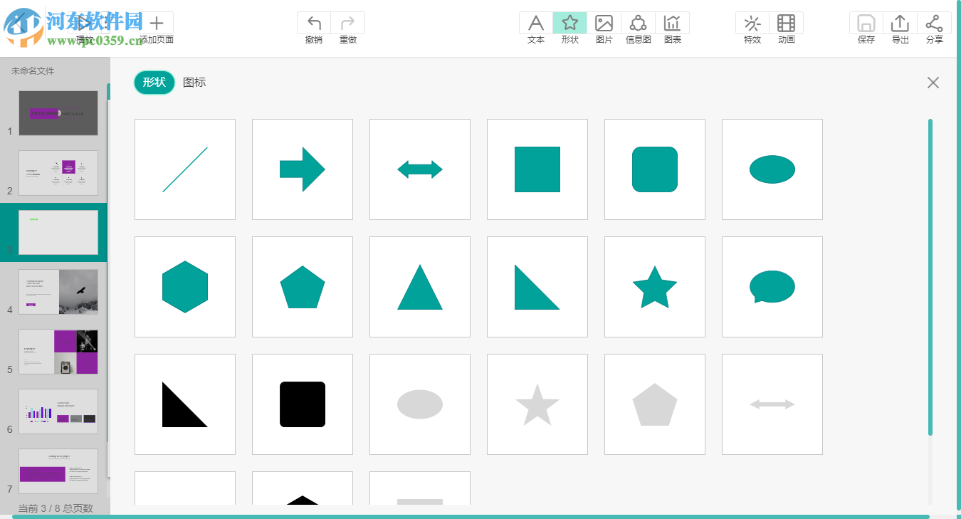Open slide 7 thumbnail
The height and width of the screenshot is (519, 961).
pos(58,471)
